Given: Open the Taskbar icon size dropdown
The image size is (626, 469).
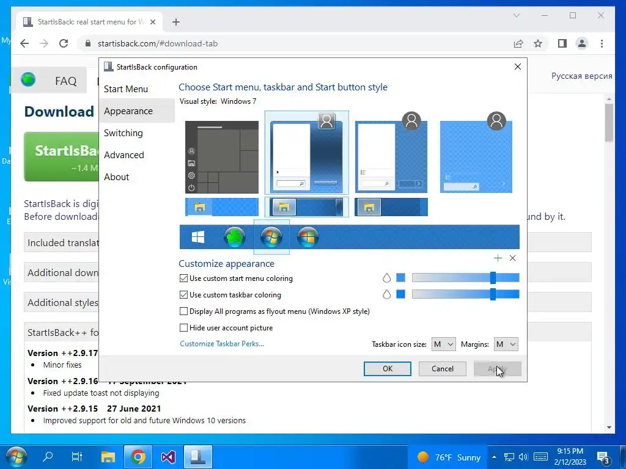Looking at the screenshot, I should (x=443, y=344).
